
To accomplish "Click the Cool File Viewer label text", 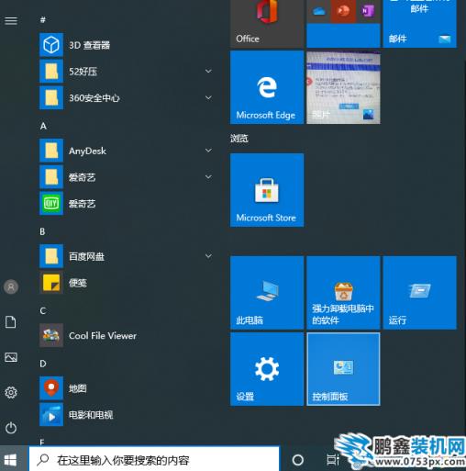I will point(103,336).
